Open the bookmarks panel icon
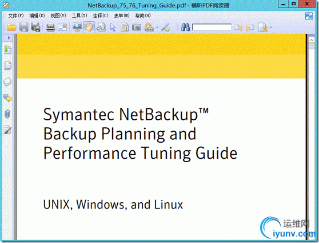Viewport: 319px width, 243px height. (x=7, y=50)
